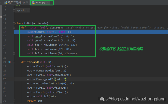
Task: Click 'out = F.relu(self.conv2(out))' line
Action: pos(49,75)
